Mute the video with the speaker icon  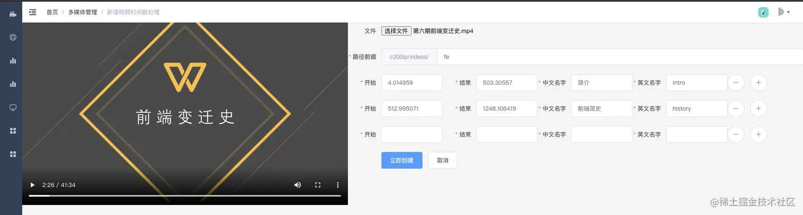[297, 185]
